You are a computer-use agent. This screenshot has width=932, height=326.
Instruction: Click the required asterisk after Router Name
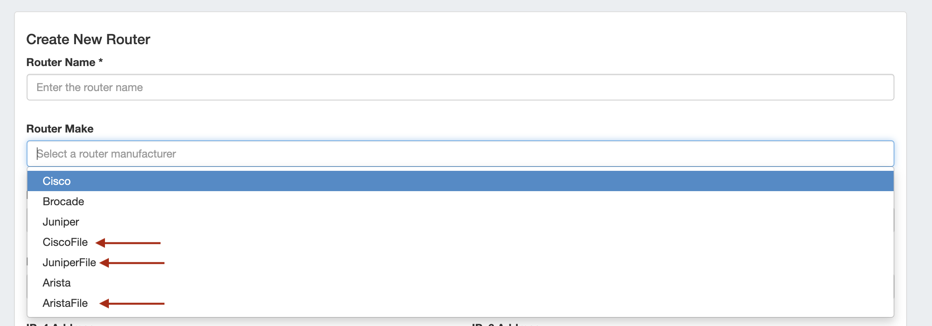click(101, 61)
